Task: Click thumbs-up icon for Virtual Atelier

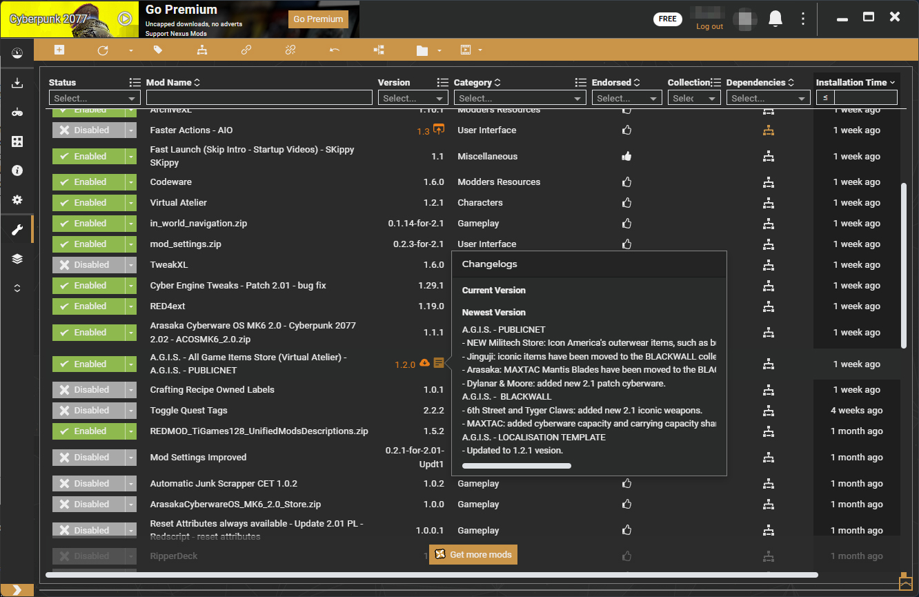Action: [x=626, y=203]
